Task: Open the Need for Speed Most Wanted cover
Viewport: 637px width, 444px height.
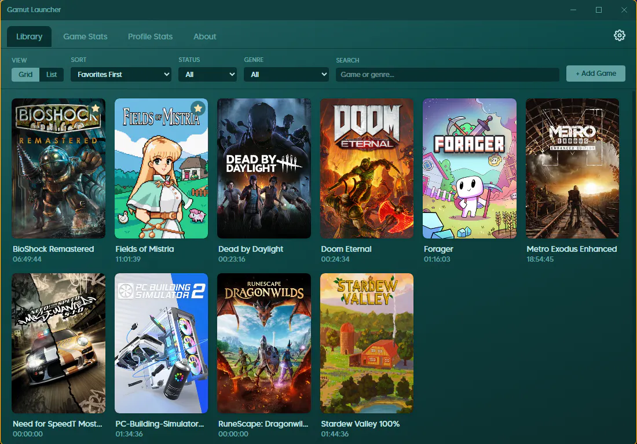Action: 58,343
